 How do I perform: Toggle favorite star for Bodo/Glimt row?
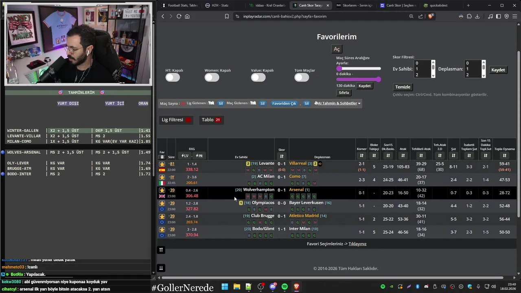(x=162, y=229)
